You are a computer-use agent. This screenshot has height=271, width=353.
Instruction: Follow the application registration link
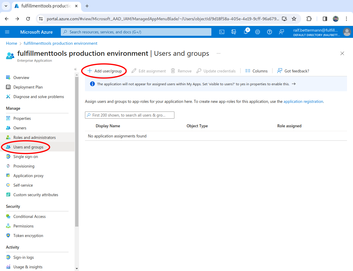click(303, 101)
